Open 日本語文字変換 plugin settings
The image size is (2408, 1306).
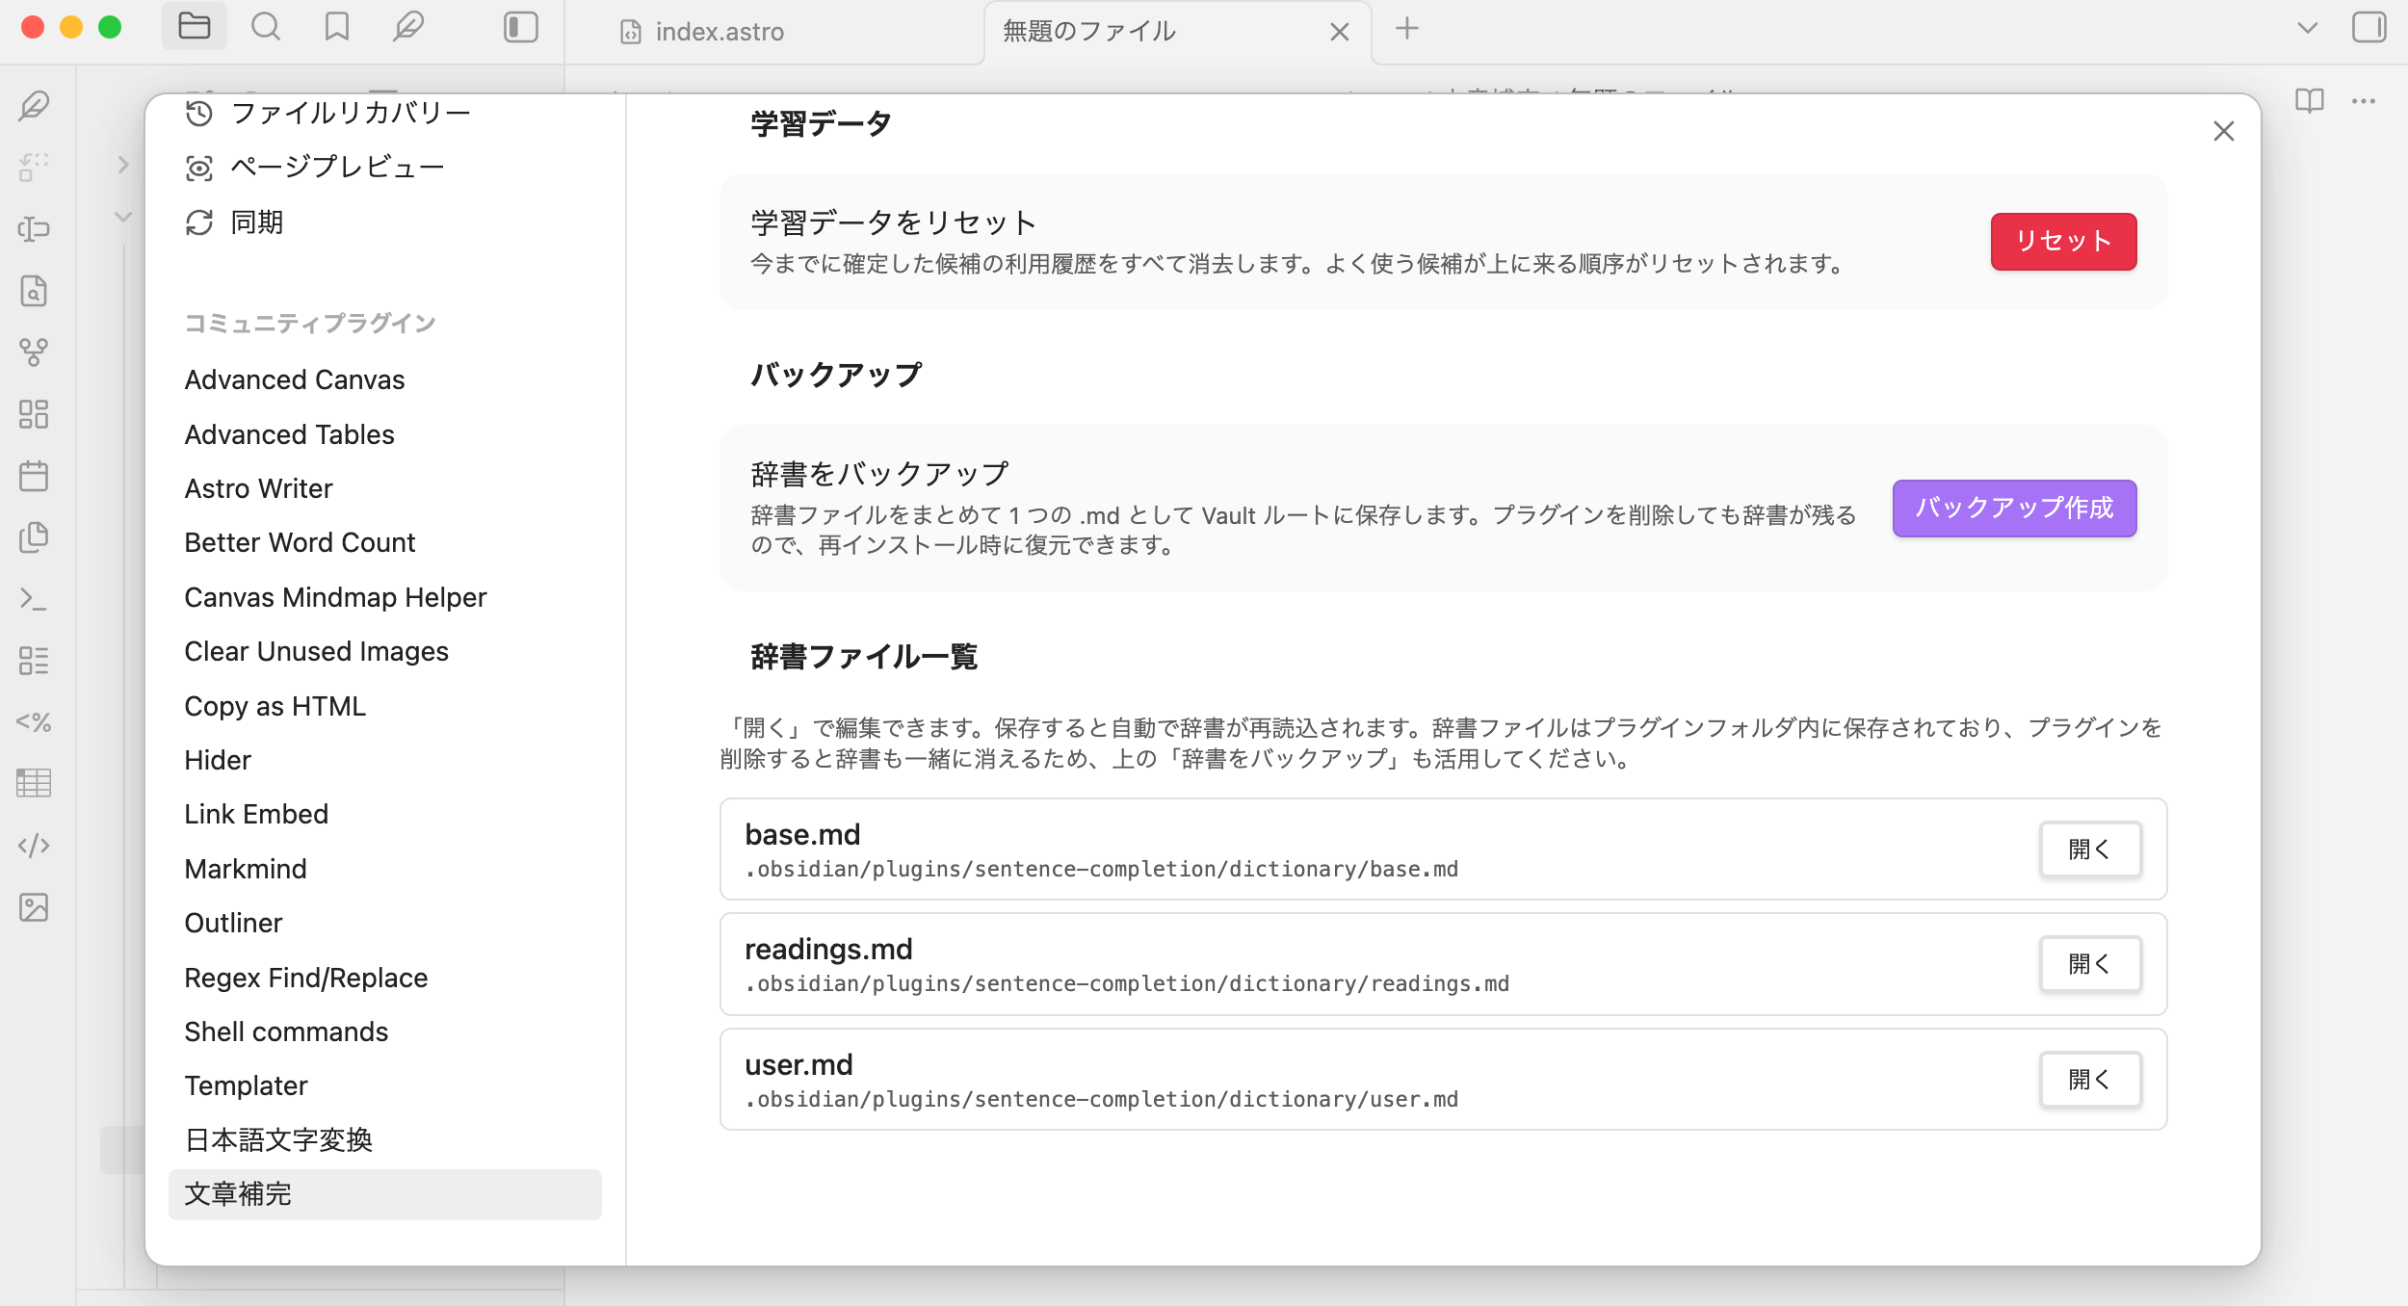[385, 1140]
